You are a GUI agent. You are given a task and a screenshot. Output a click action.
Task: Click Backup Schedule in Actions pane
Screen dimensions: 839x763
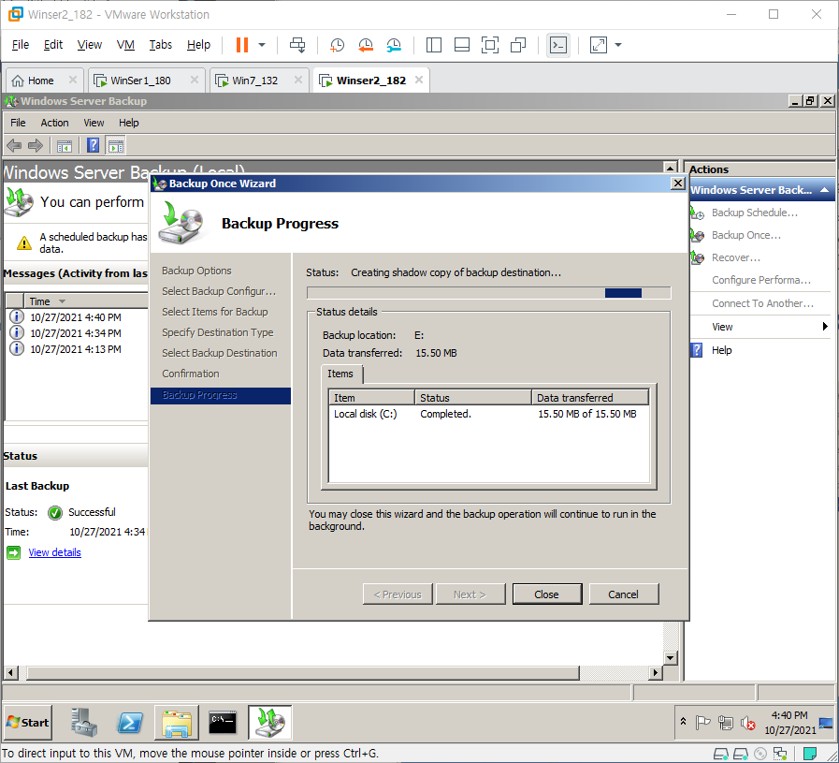click(x=755, y=213)
